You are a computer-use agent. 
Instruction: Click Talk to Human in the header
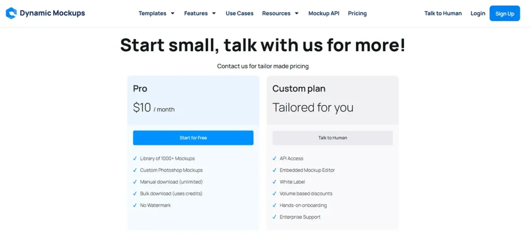coord(443,13)
